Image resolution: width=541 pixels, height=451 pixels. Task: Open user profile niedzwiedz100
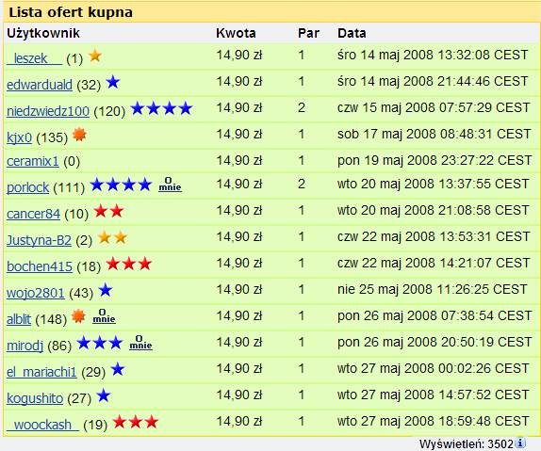click(48, 111)
